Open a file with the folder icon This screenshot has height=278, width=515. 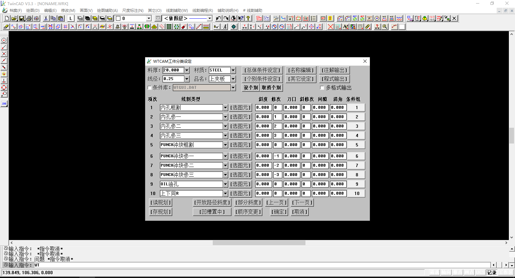coord(14,18)
